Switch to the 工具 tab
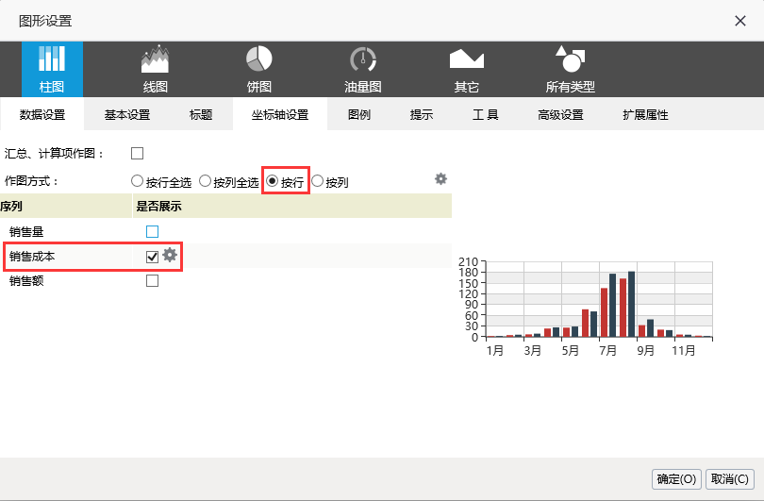764x501 pixels. (x=486, y=114)
